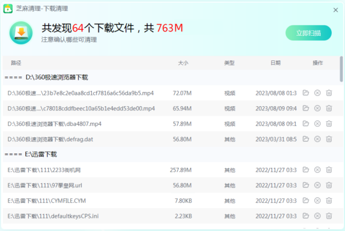The width and height of the screenshot is (345, 231).
Task: Select the 97拳皇网.url file path
Action: [x=45, y=186]
